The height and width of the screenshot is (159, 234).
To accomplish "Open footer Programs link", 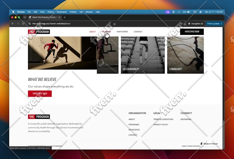I will [134, 125].
